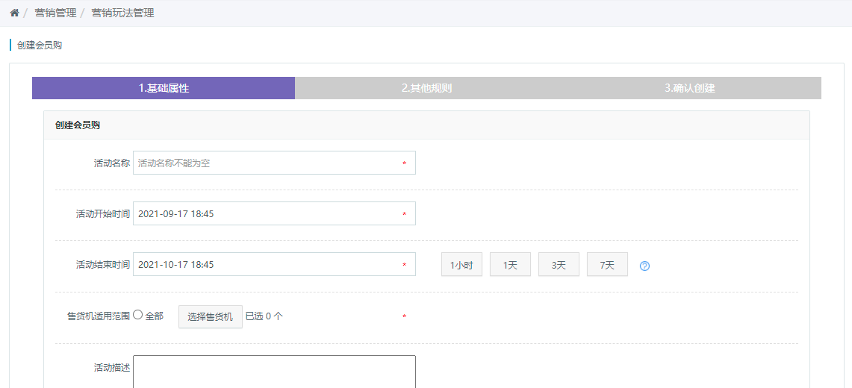Go to 营销管理 breadcrumb link
Viewport: 852px width, 388px height.
(55, 13)
